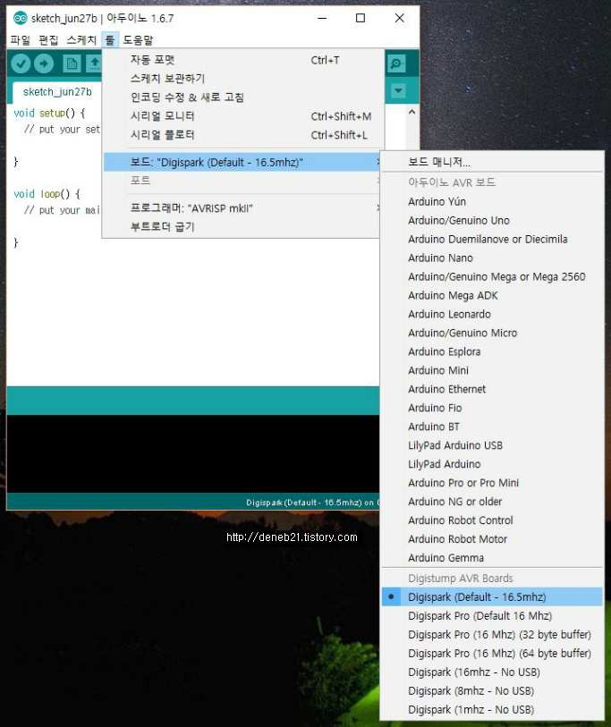Open the Serial Monitor magnifier icon
This screenshot has height=727, width=611.
coord(396,63)
